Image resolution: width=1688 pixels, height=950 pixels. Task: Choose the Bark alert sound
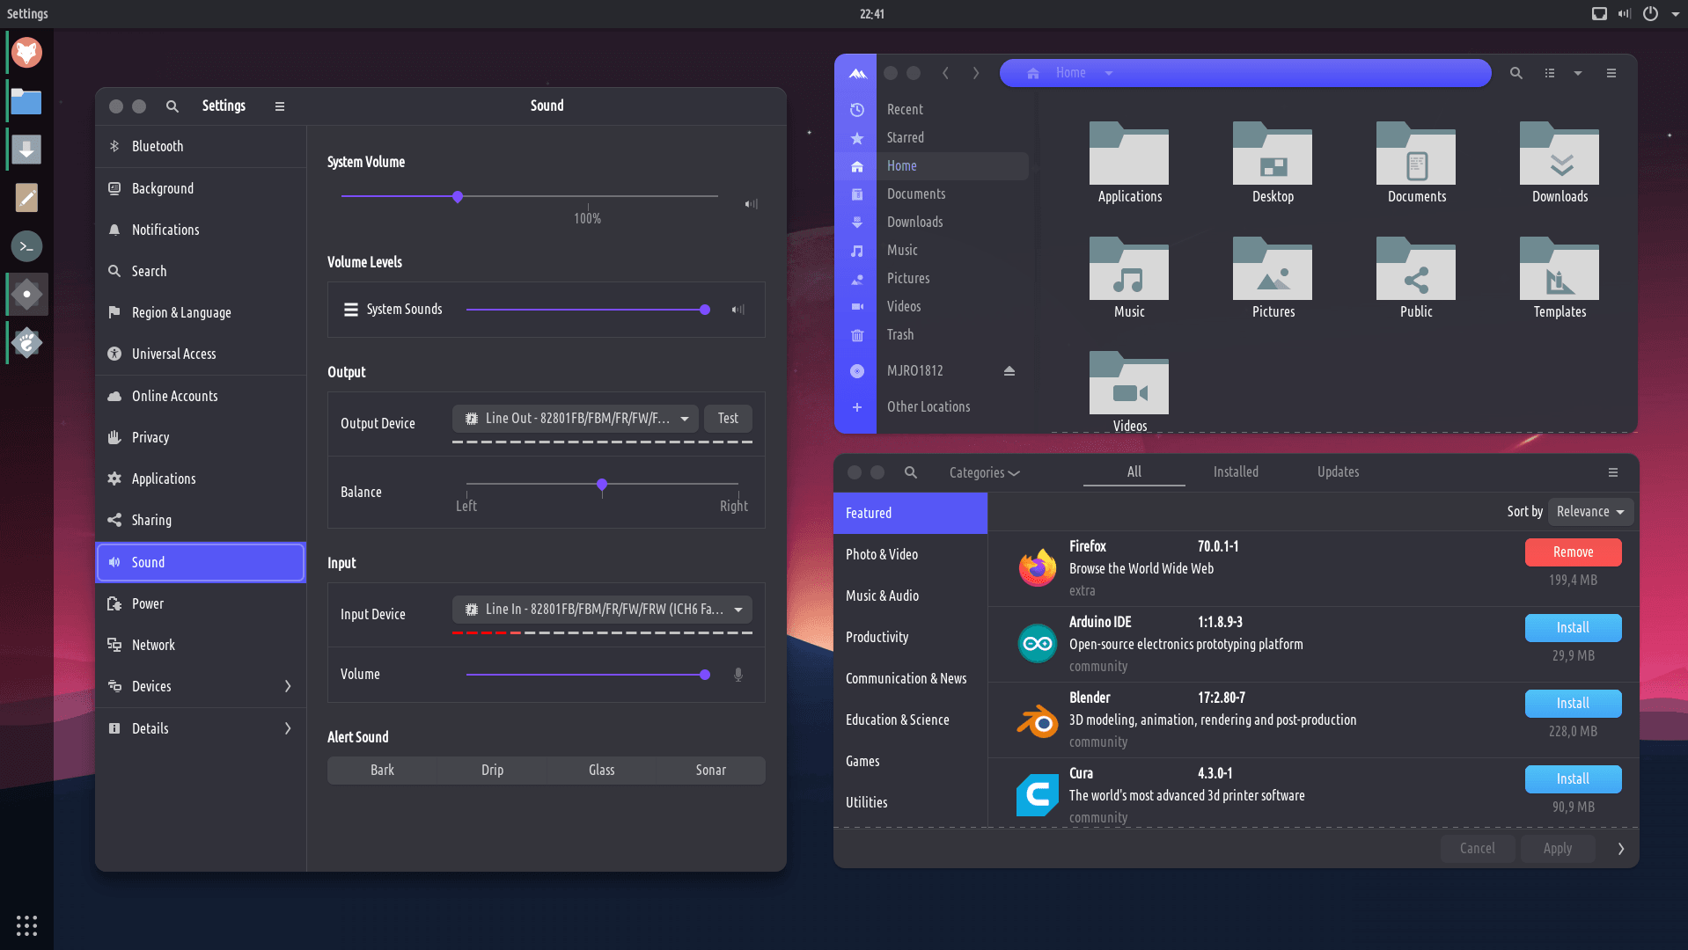[x=382, y=770]
